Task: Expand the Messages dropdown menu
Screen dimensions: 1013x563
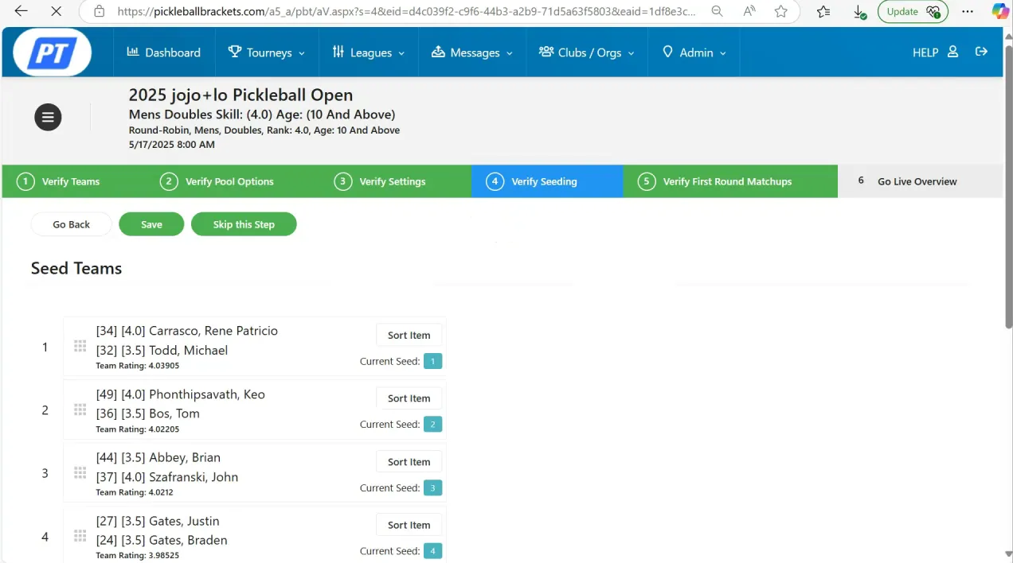Action: [471, 52]
